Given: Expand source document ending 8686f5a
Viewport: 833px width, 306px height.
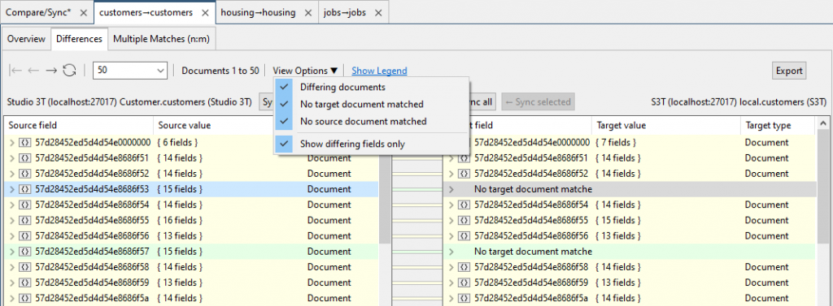Looking at the screenshot, I should pyautogui.click(x=13, y=298).
